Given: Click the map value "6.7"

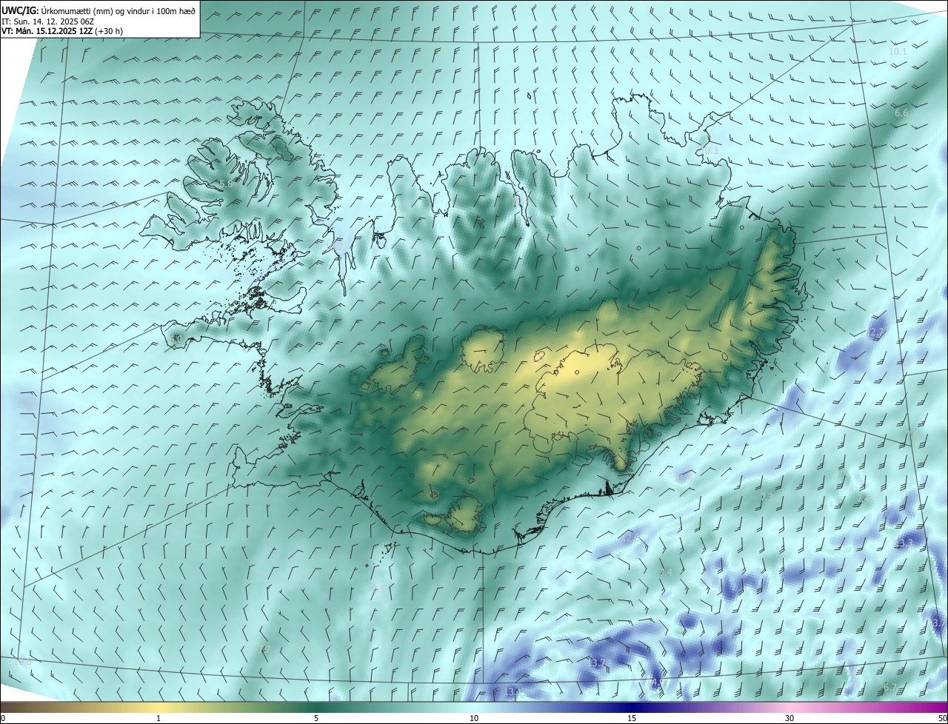Looking at the screenshot, I should click(889, 688).
